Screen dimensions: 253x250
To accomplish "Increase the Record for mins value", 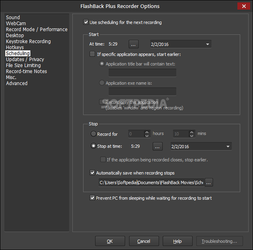I will [191, 132].
